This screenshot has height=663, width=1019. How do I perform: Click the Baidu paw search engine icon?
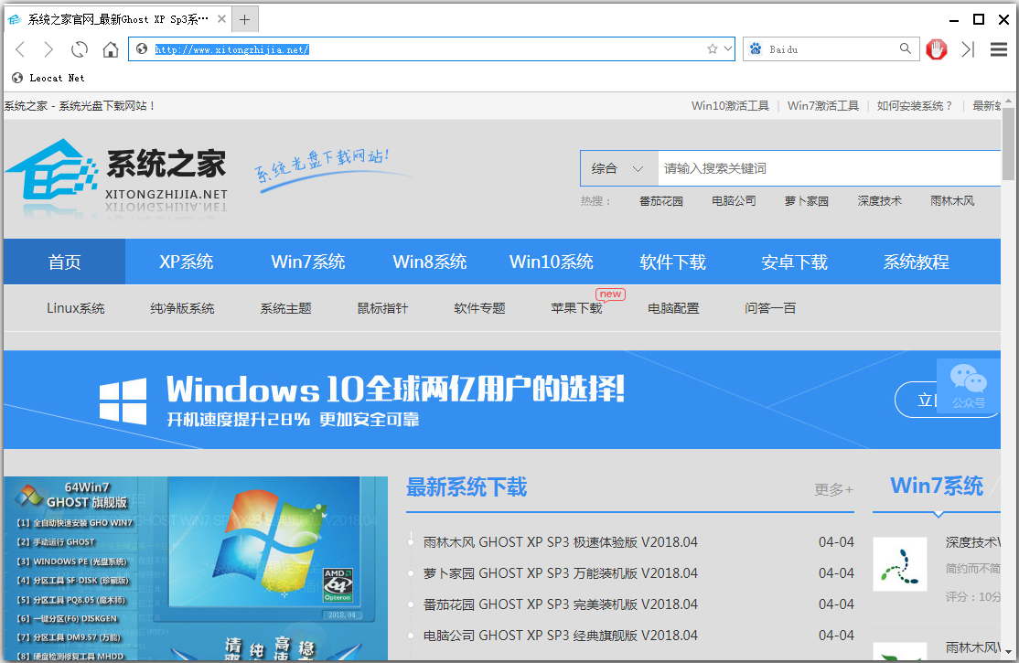pyautogui.click(x=756, y=48)
